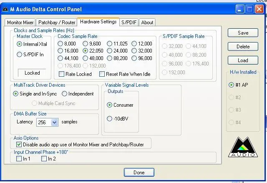Select Independent multitrack driver mode
The image size is (267, 183).
(65, 94)
